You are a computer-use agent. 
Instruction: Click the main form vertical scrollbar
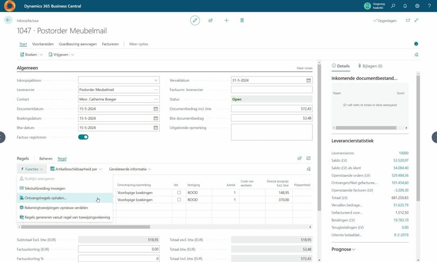tap(319, 138)
